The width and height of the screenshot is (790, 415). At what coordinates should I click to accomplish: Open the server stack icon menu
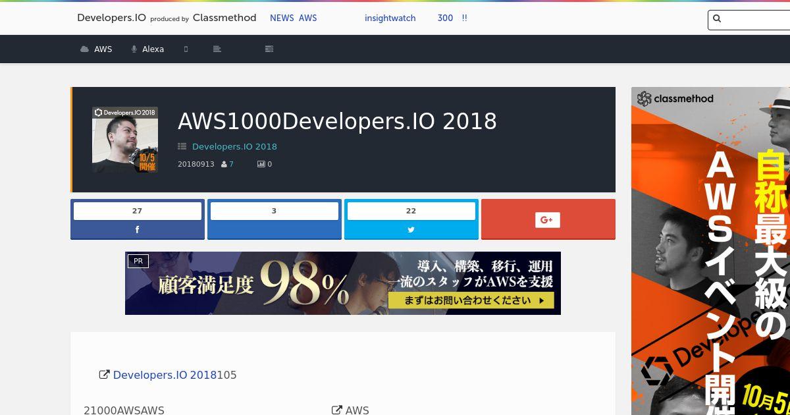(x=269, y=49)
